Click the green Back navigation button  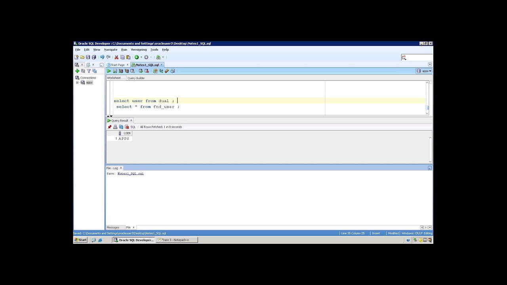pyautogui.click(x=137, y=57)
